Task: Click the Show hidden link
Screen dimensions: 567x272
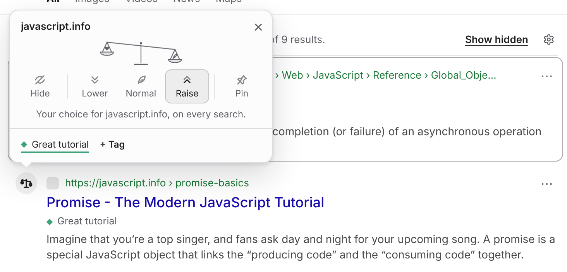Action: [497, 40]
